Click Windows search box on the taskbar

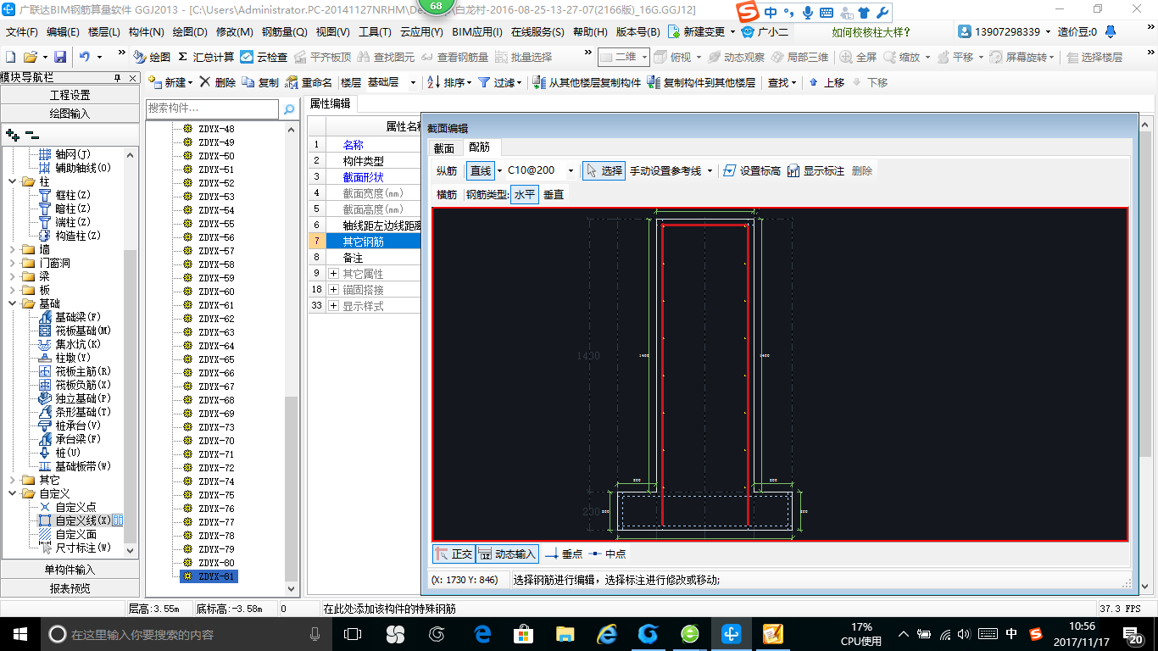click(184, 634)
